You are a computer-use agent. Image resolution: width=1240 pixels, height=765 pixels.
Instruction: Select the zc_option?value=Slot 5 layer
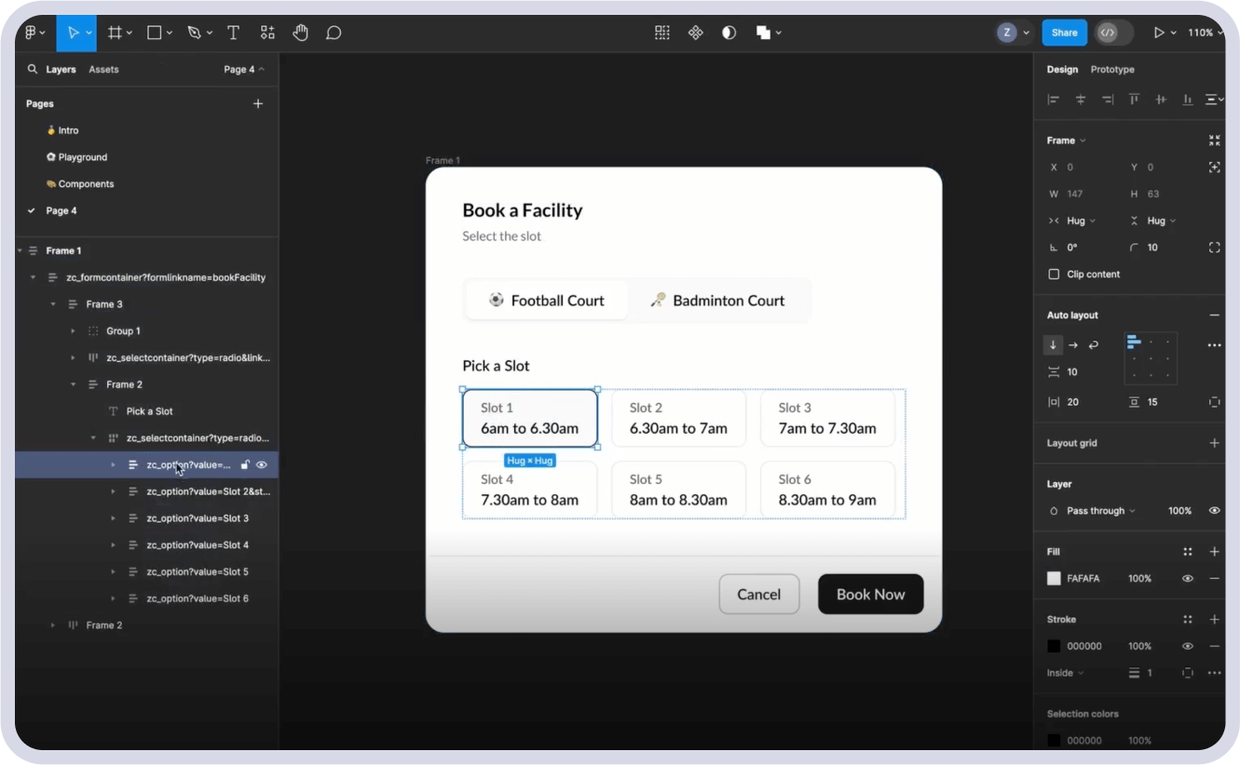pyautogui.click(x=198, y=571)
